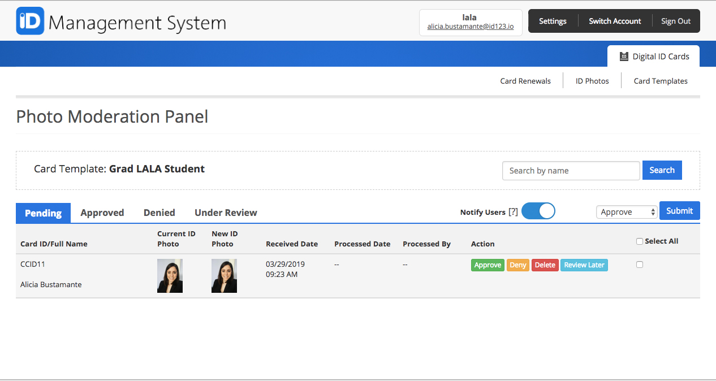The image size is (716, 381).
Task: Click the Card ID/Full Name column header
Action: [x=54, y=244]
